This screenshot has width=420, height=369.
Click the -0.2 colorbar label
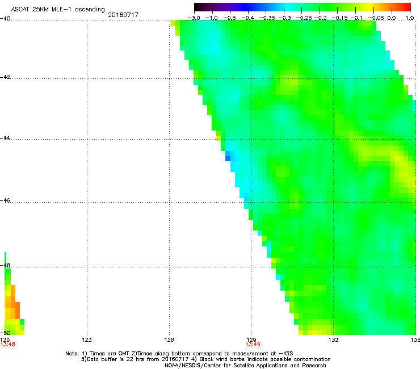(x=320, y=18)
